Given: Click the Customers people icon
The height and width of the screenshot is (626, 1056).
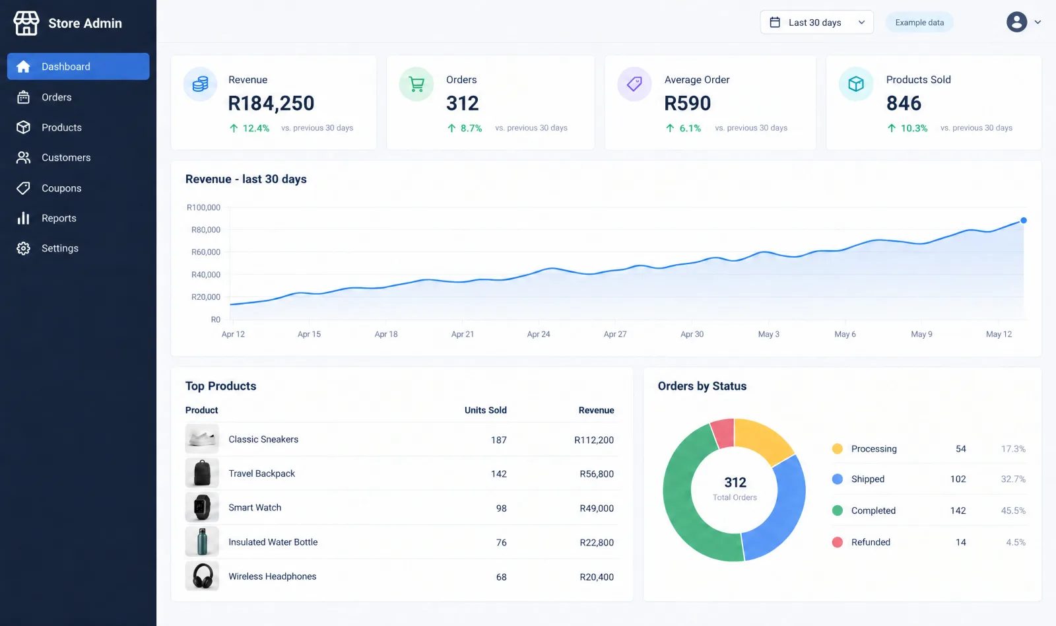Looking at the screenshot, I should [x=23, y=158].
